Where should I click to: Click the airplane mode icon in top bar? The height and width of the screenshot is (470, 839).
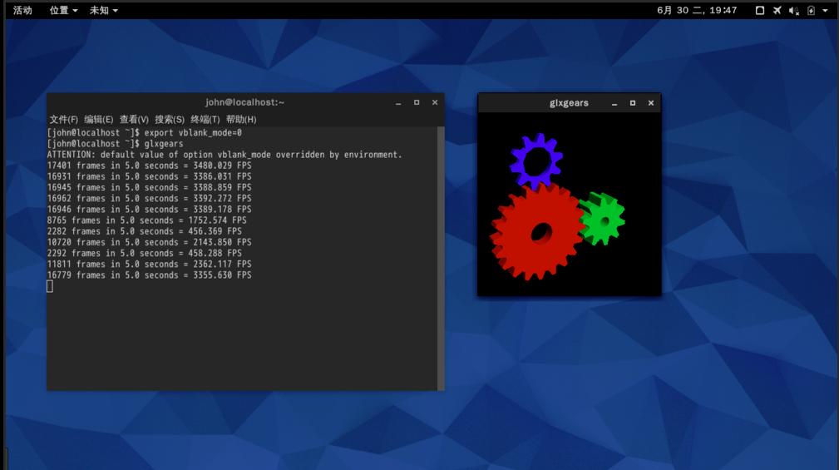[777, 10]
